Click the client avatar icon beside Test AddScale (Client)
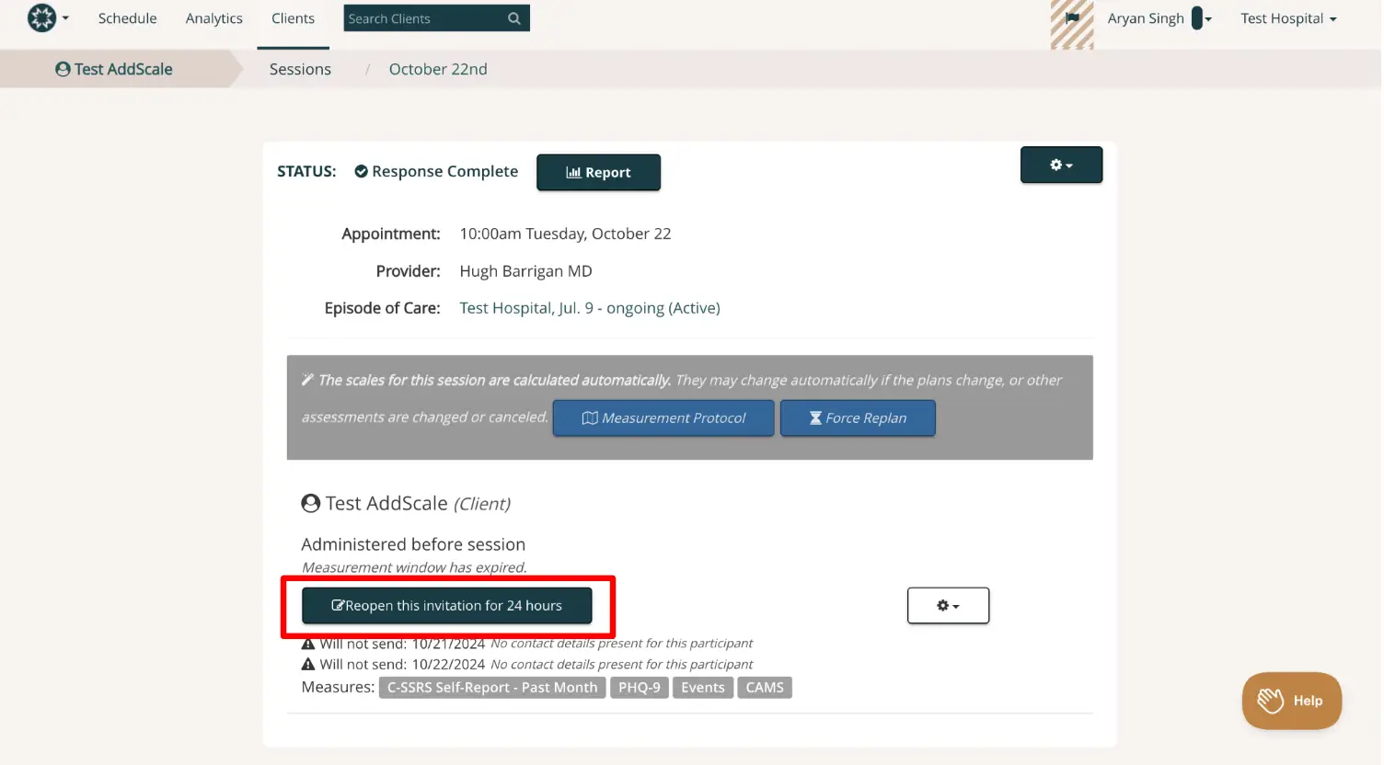The width and height of the screenshot is (1384, 765). point(310,503)
